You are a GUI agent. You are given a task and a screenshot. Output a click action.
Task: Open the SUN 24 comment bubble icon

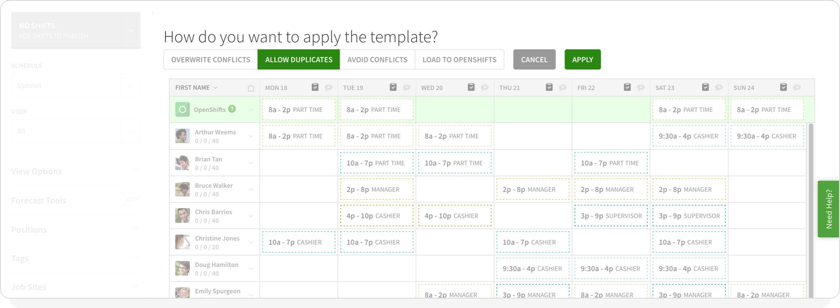click(x=797, y=87)
